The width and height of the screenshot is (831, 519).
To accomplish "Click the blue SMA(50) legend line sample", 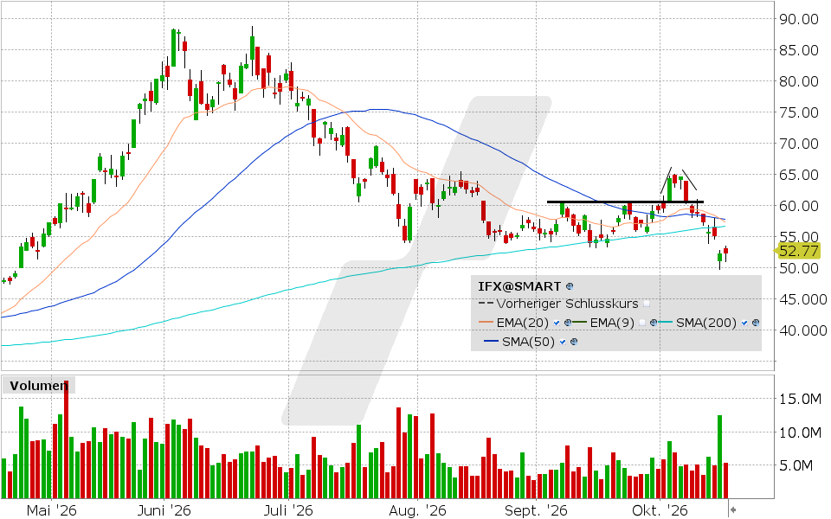I will point(492,343).
